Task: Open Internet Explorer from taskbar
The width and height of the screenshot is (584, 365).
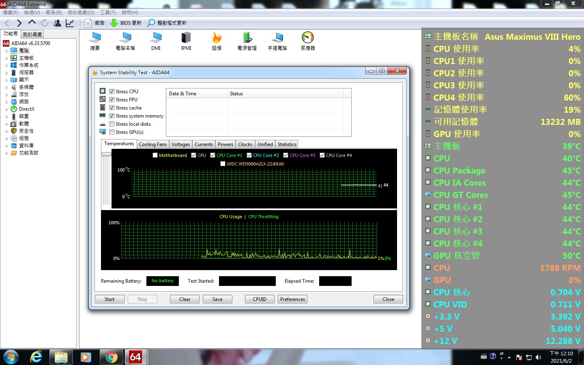Action: pos(36,357)
